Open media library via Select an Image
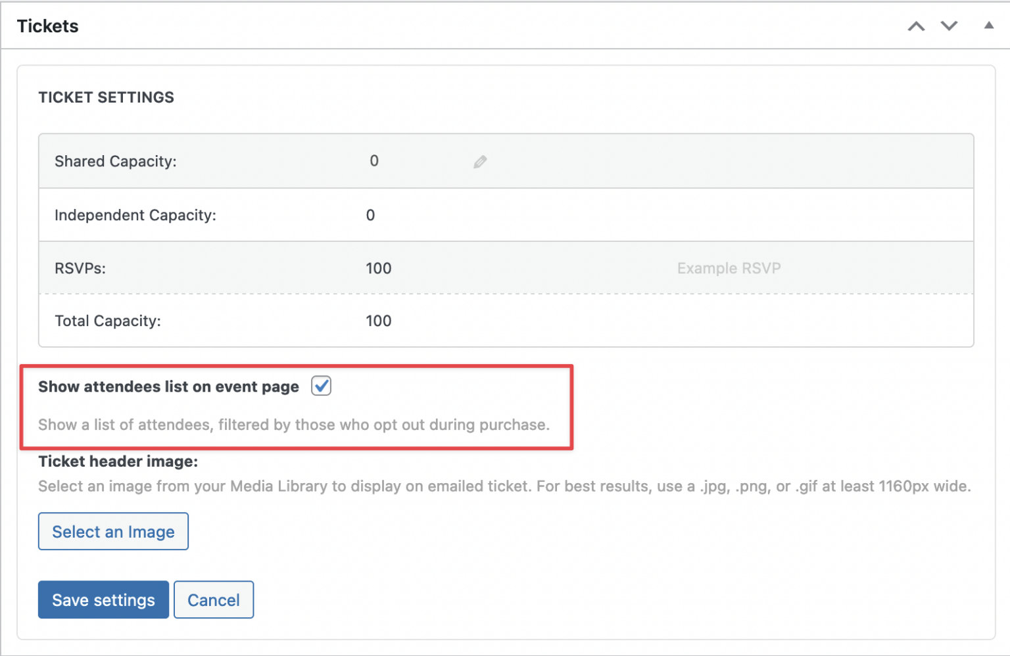Image resolution: width=1010 pixels, height=656 pixels. (x=112, y=531)
